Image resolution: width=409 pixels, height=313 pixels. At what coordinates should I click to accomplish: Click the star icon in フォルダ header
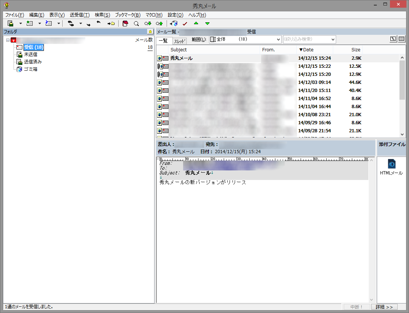click(x=150, y=32)
